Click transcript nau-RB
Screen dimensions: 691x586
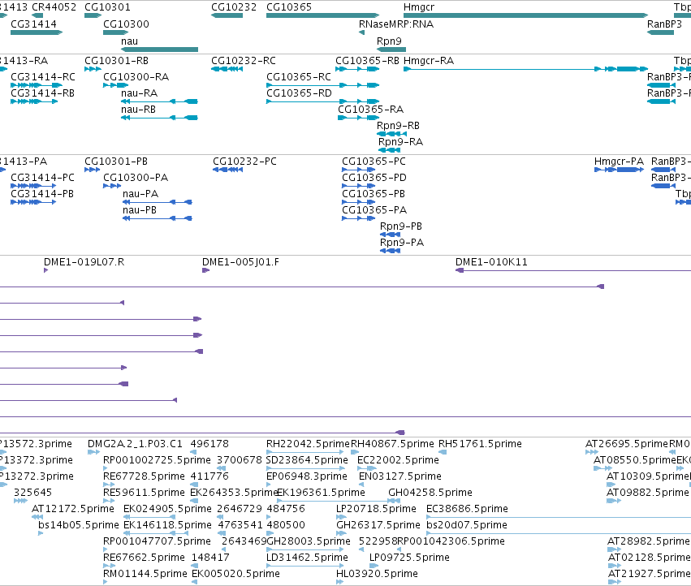pyautogui.click(x=138, y=110)
